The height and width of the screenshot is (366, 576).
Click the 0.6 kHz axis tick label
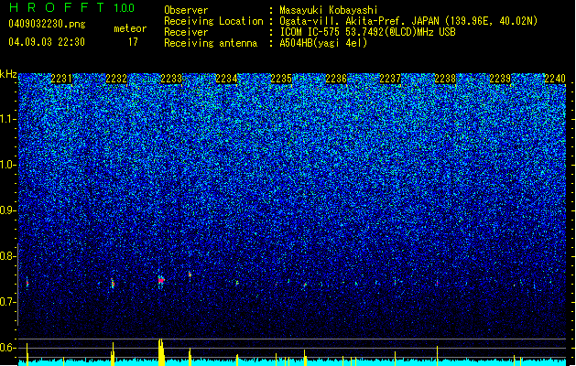(8, 348)
